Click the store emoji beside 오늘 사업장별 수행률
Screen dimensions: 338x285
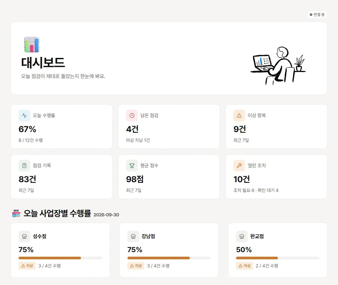[16, 213]
